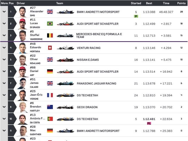Expand more details for position 1 row

click(x=4, y=12)
